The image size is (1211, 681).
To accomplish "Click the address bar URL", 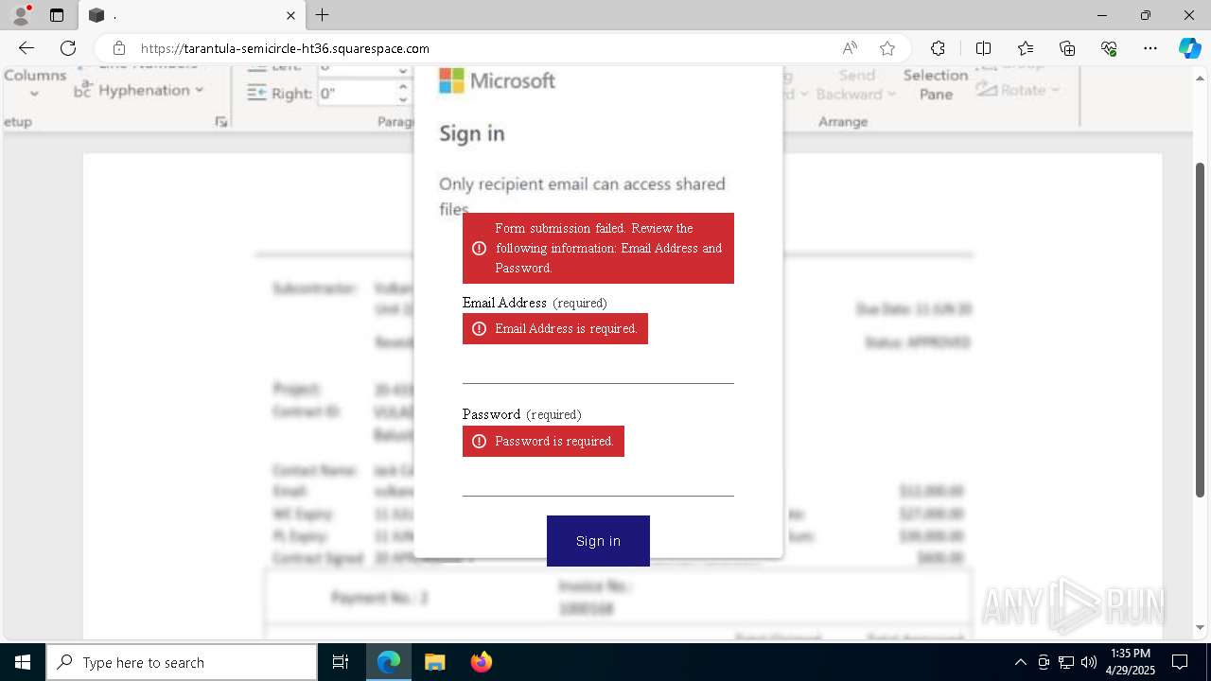I will tap(285, 48).
